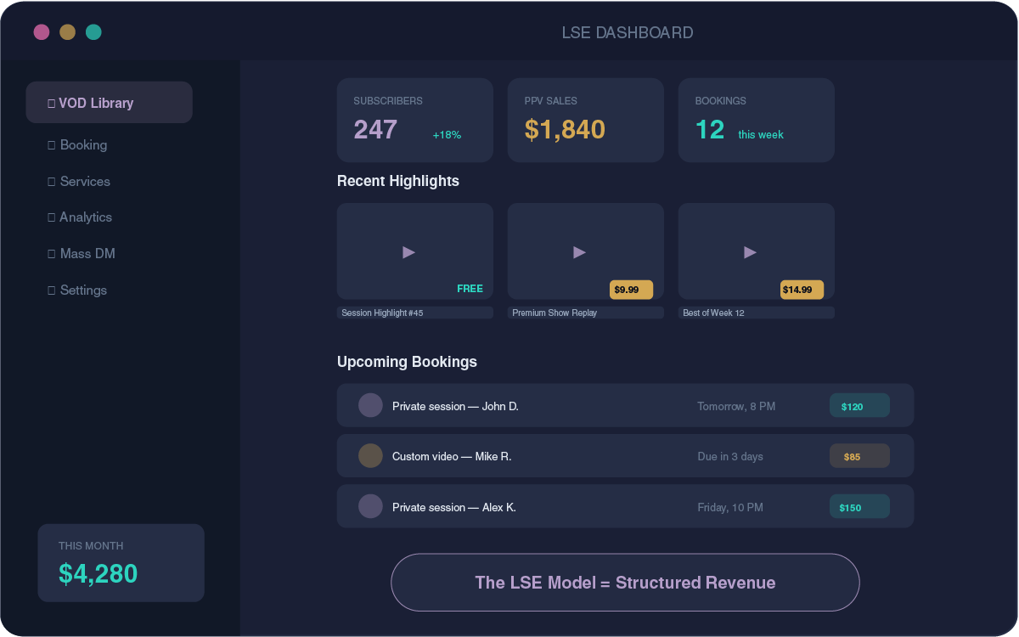This screenshot has width=1019, height=637.
Task: Click Alex K.'s avatar circle
Action: (370, 506)
